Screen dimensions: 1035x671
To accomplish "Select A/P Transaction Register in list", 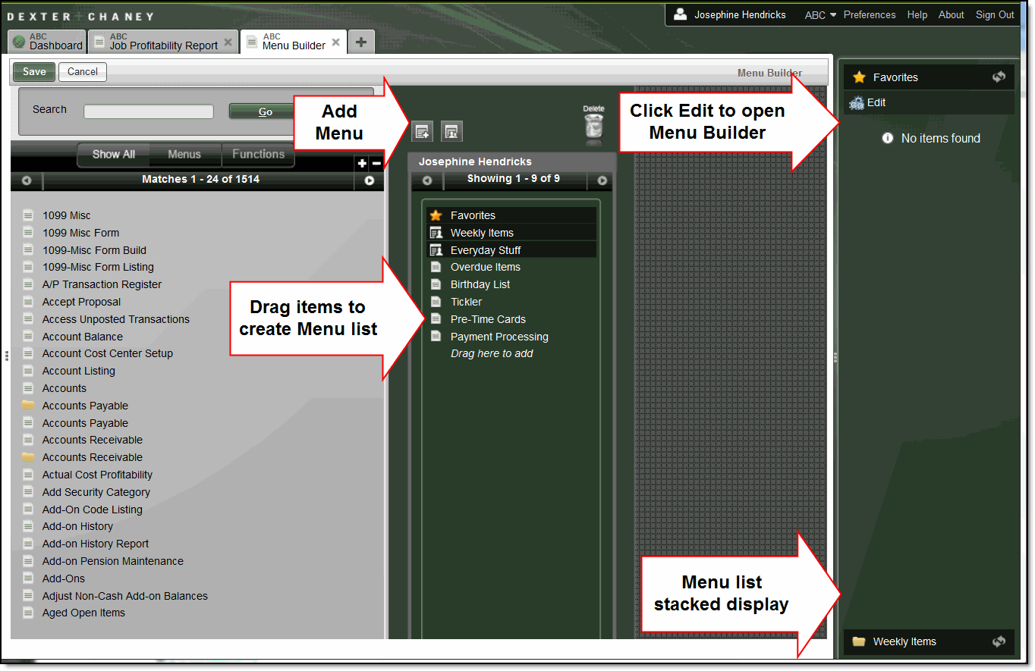I will [102, 284].
